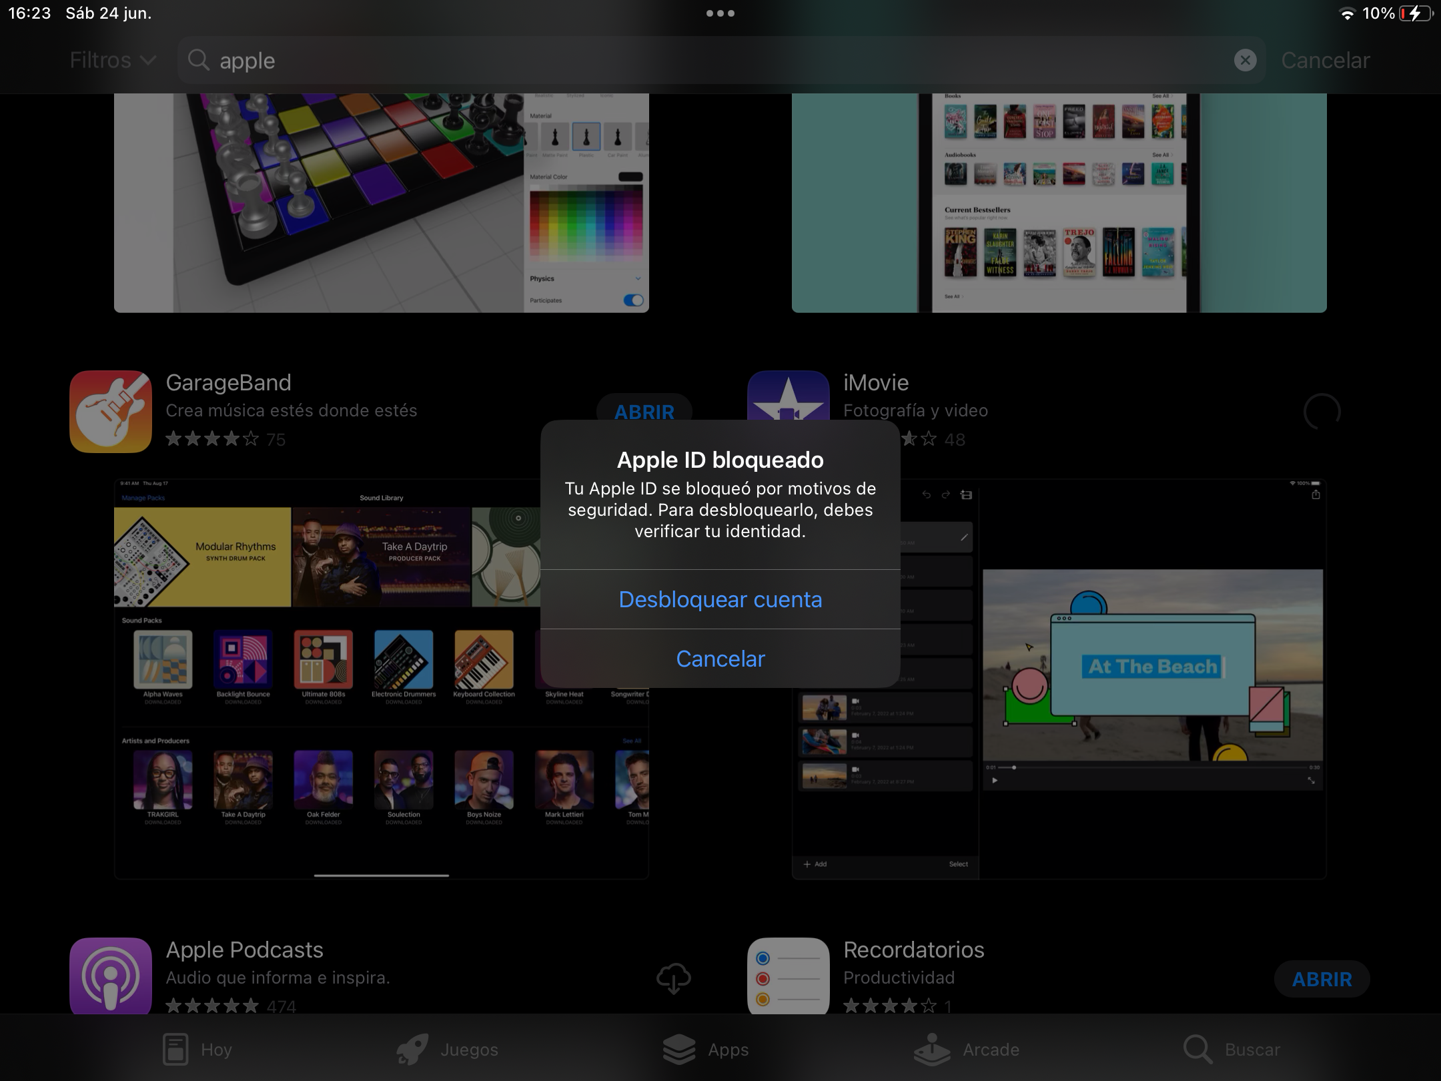Download Apple Podcasts via cloud icon

(673, 978)
